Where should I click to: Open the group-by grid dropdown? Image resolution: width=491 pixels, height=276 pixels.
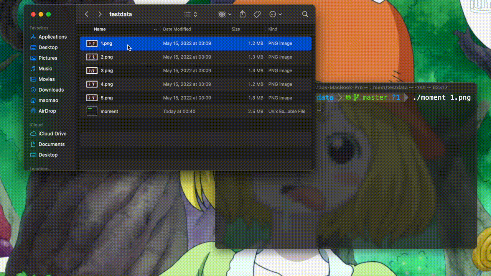[225, 14]
